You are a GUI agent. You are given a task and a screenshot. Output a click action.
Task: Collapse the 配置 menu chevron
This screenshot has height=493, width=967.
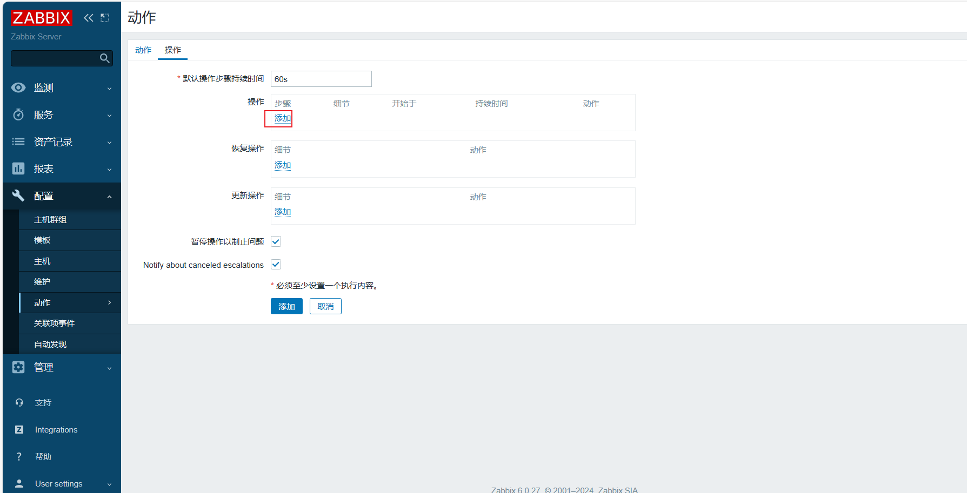pyautogui.click(x=109, y=197)
